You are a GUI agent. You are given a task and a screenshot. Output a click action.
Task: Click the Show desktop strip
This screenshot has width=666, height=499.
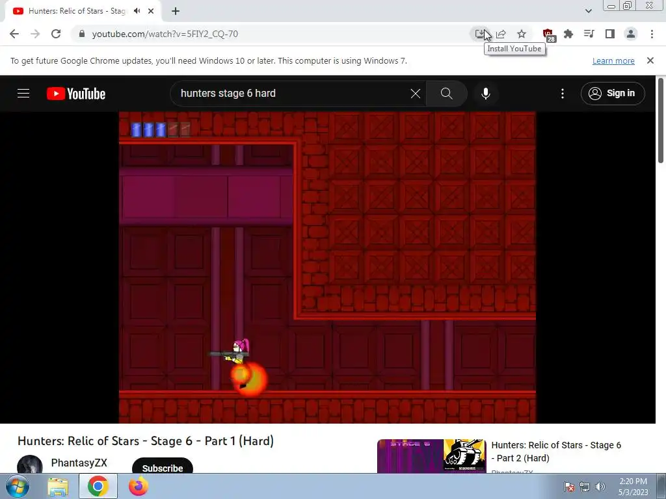tap(661, 487)
